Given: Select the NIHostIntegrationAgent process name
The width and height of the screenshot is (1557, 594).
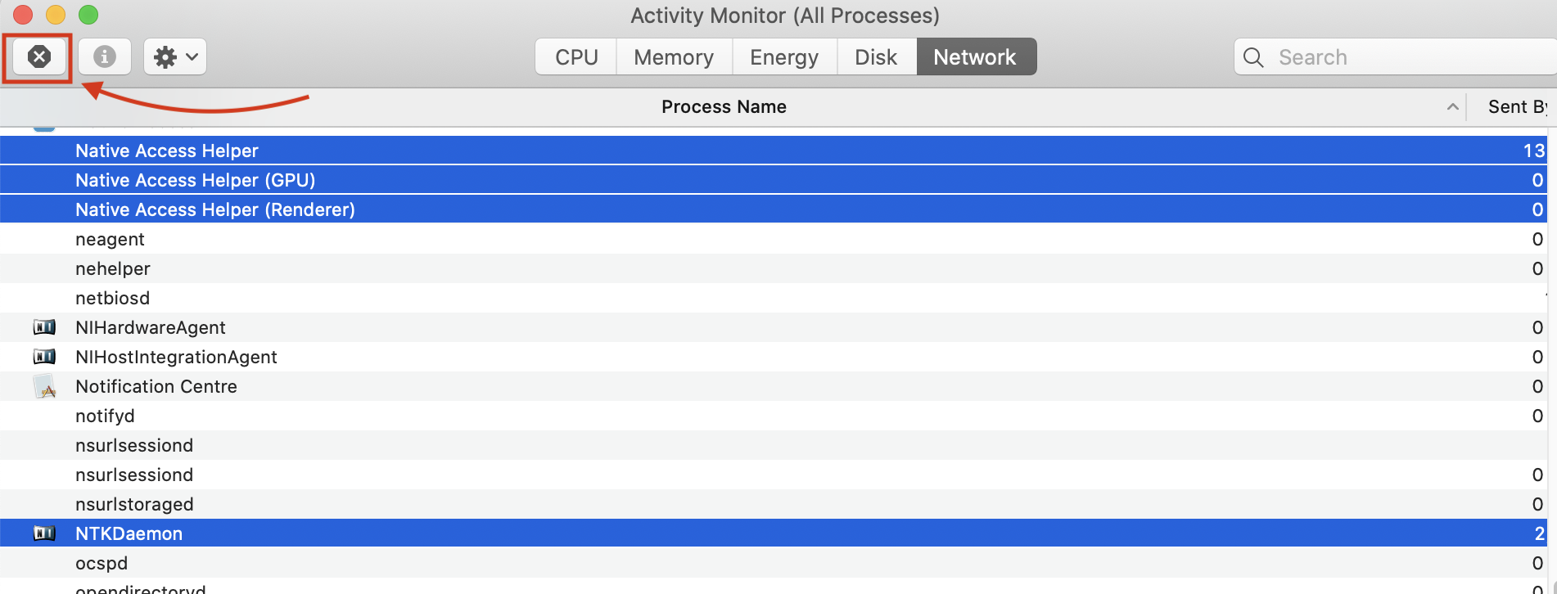Looking at the screenshot, I should pyautogui.click(x=176, y=357).
